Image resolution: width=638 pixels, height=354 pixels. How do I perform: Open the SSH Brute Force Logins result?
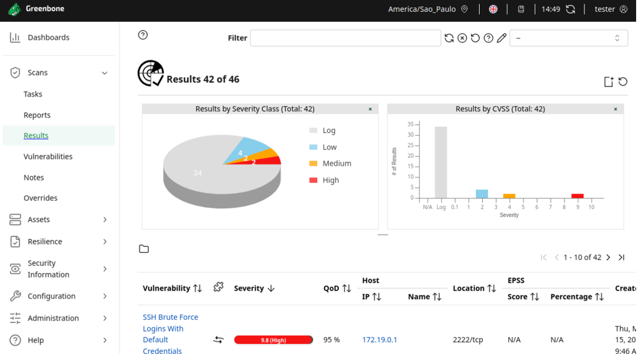point(170,333)
